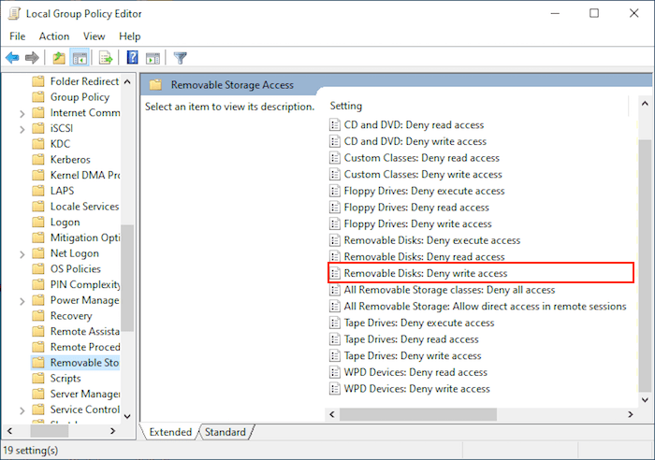Click the Export List toolbar icon
The height and width of the screenshot is (460, 655).
pyautogui.click(x=106, y=58)
